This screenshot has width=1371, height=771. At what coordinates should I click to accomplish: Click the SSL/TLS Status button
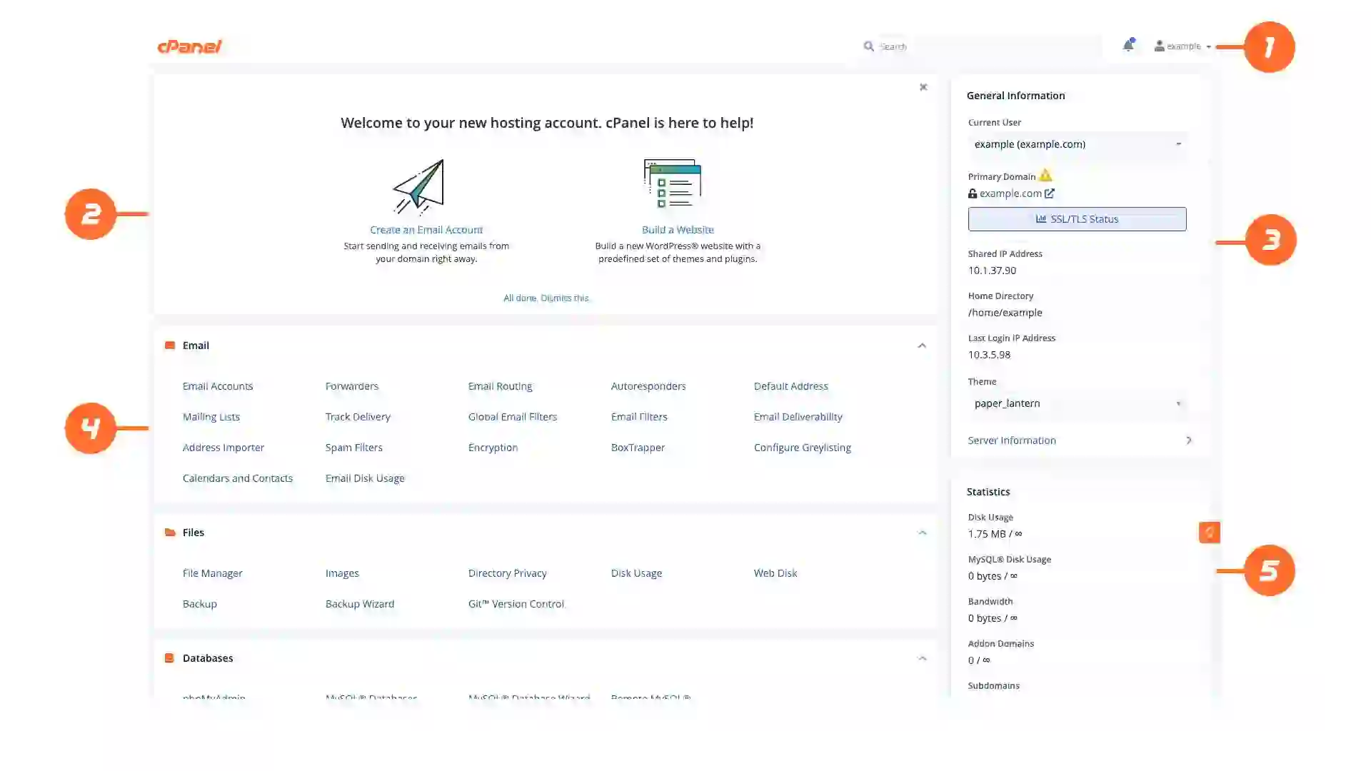(1077, 219)
